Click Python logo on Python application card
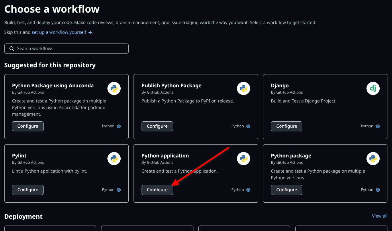 (244, 159)
